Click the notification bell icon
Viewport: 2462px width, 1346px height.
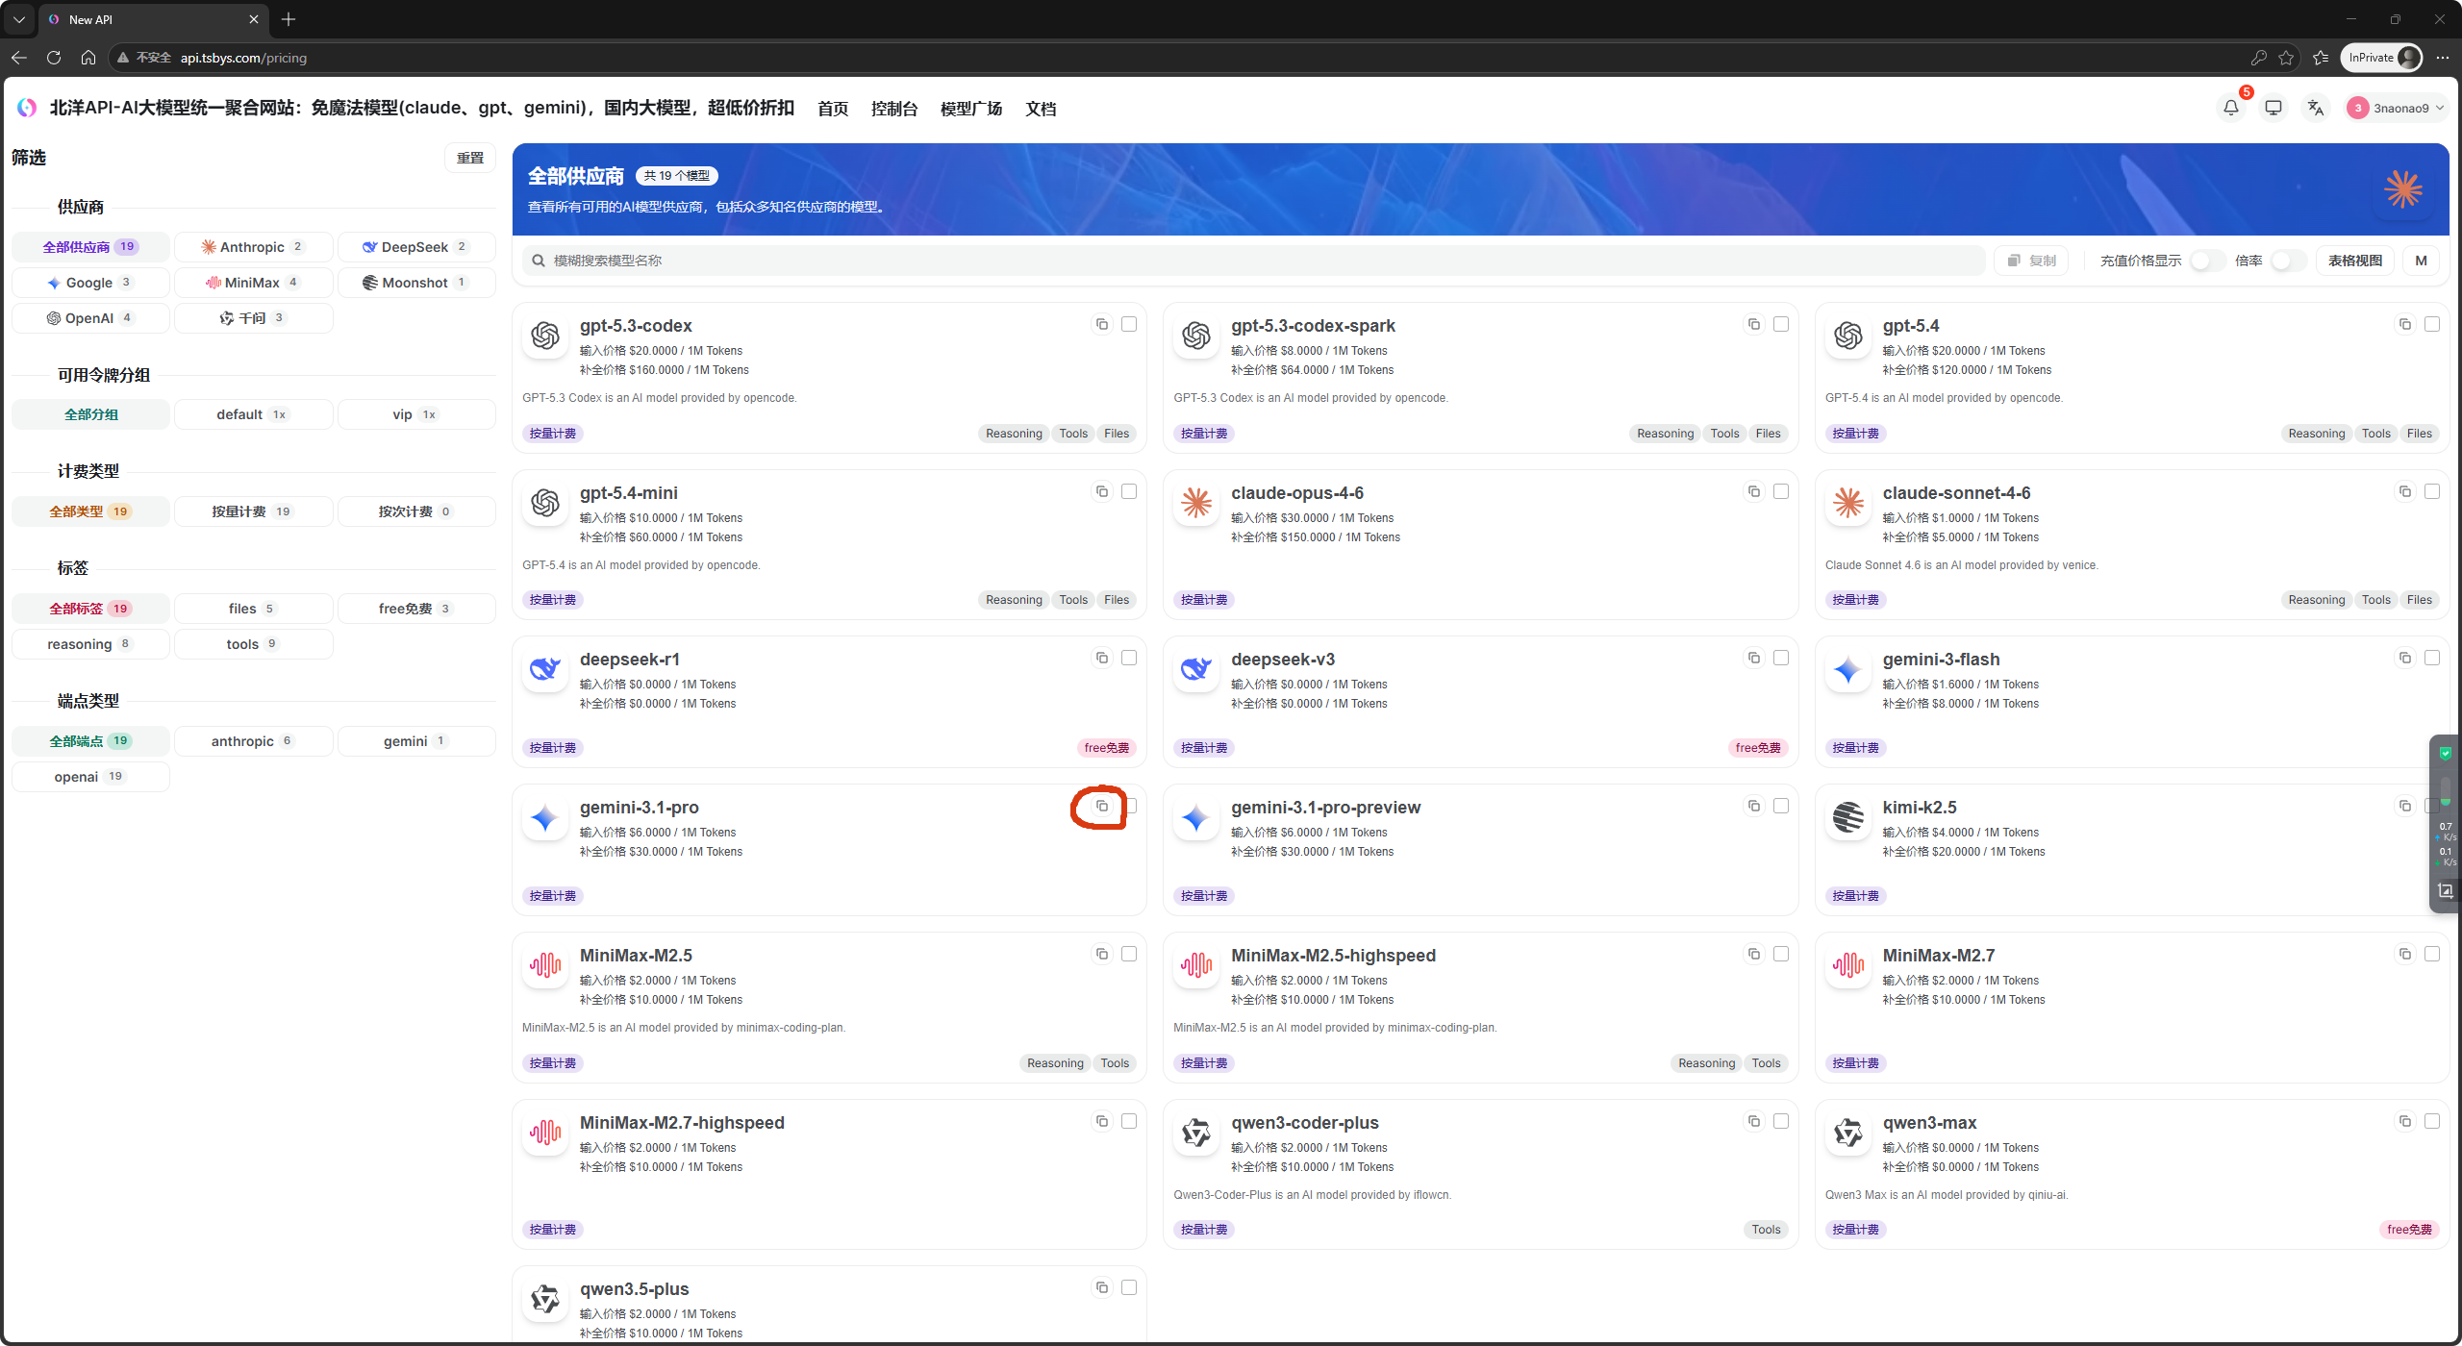pyautogui.click(x=2230, y=108)
